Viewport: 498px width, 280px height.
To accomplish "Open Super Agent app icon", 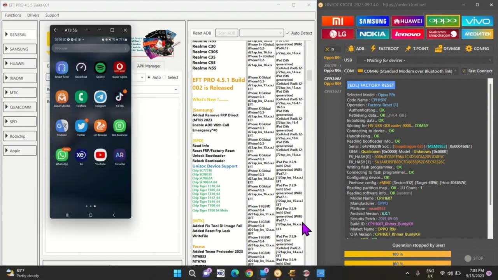I will coord(119,68).
